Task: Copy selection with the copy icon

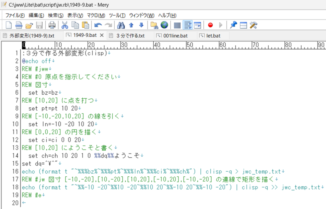Action: pyautogui.click(x=75, y=25)
